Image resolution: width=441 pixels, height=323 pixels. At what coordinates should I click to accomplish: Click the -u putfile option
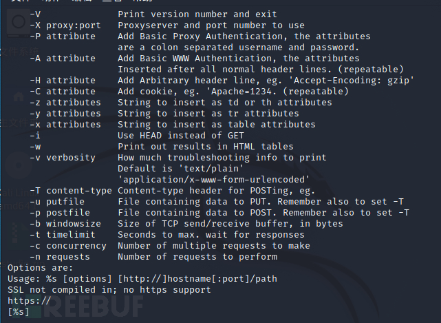tap(57, 202)
